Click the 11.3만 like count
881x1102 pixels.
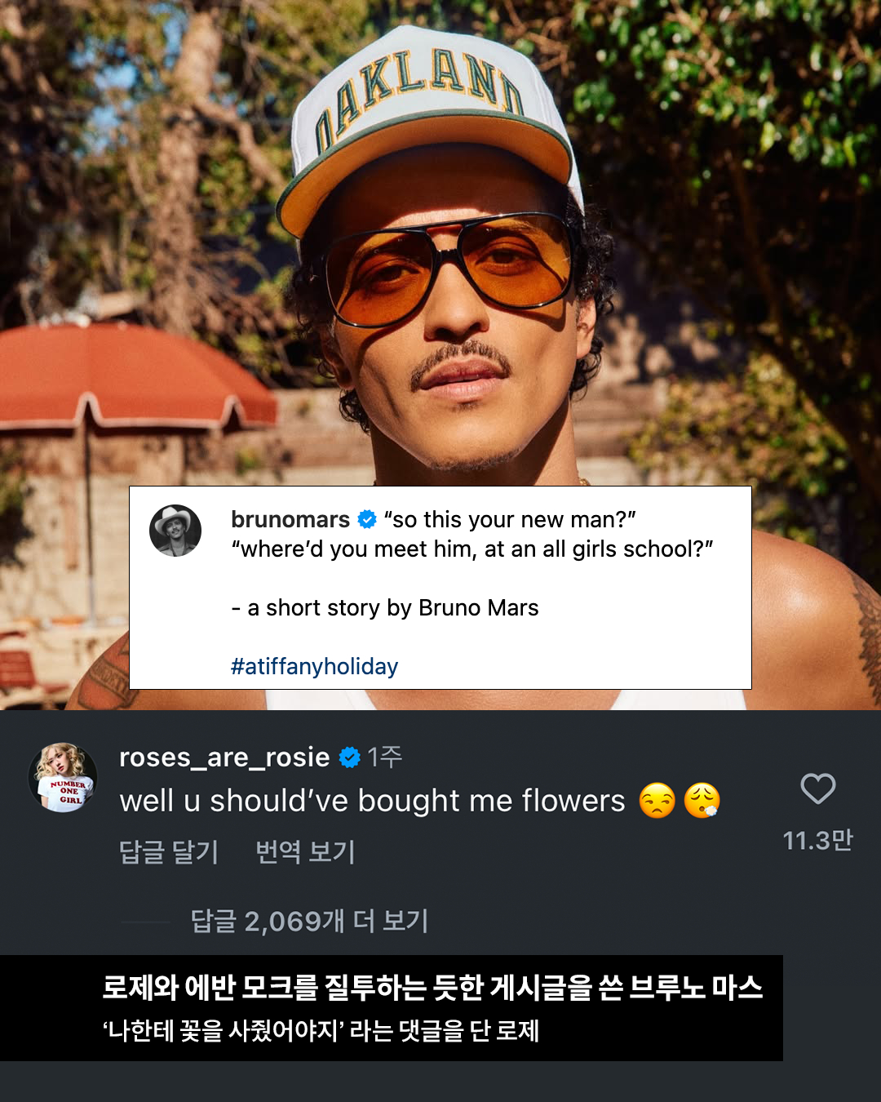tap(817, 840)
